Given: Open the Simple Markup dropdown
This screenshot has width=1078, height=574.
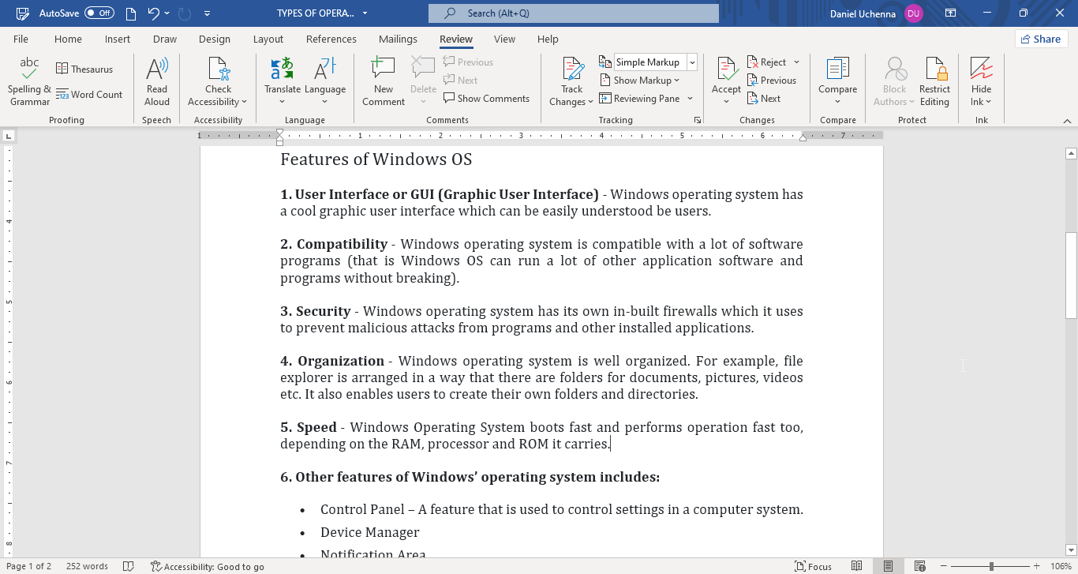Looking at the screenshot, I should [x=692, y=62].
